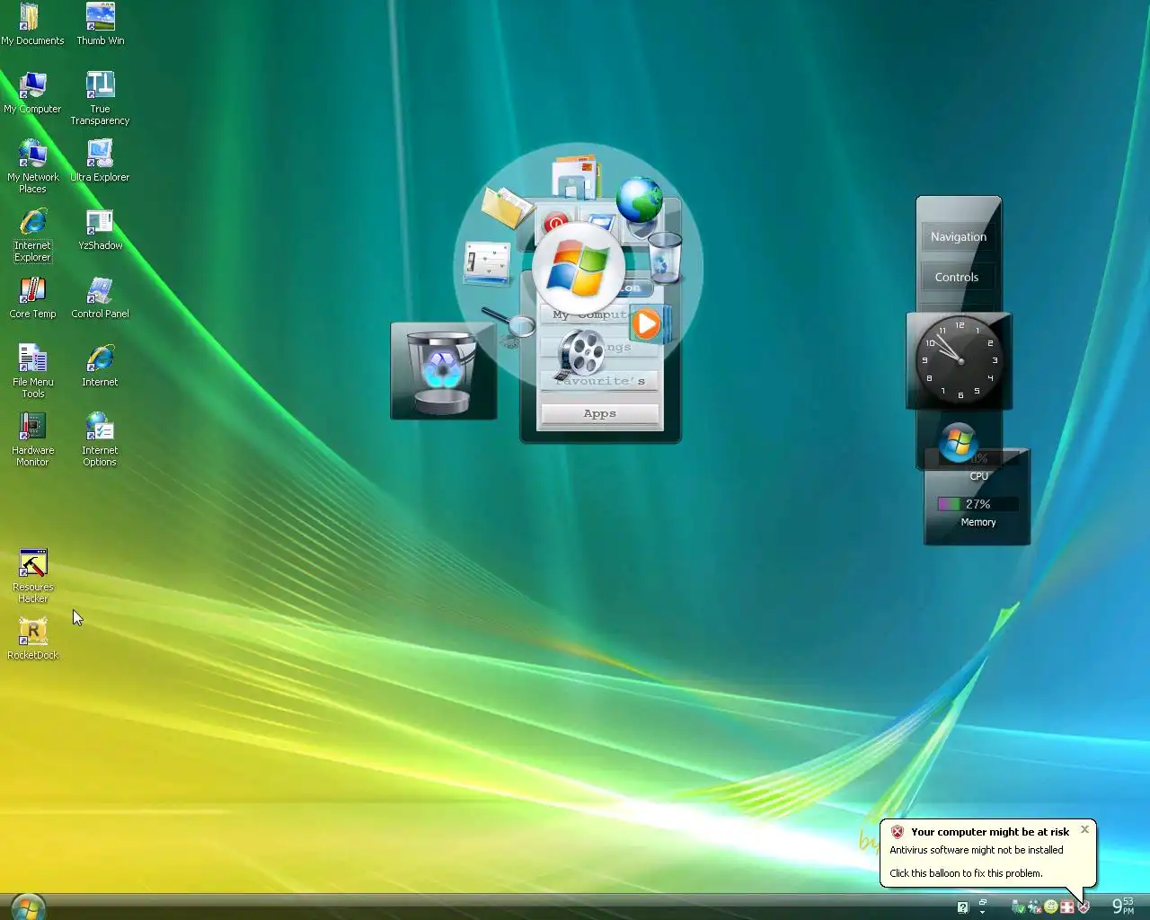The image size is (1150, 920).
Task: Launch File Menu Tools shortcut
Action: tap(32, 372)
